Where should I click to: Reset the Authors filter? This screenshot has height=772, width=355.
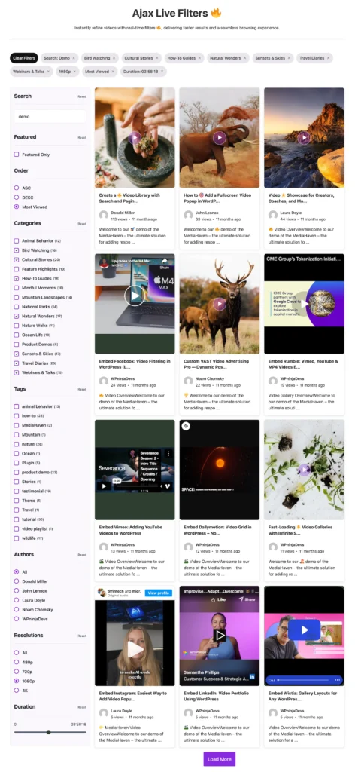(81, 555)
